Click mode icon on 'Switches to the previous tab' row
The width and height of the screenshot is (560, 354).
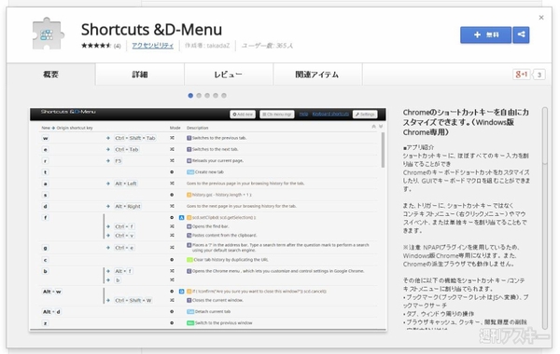coord(172,138)
